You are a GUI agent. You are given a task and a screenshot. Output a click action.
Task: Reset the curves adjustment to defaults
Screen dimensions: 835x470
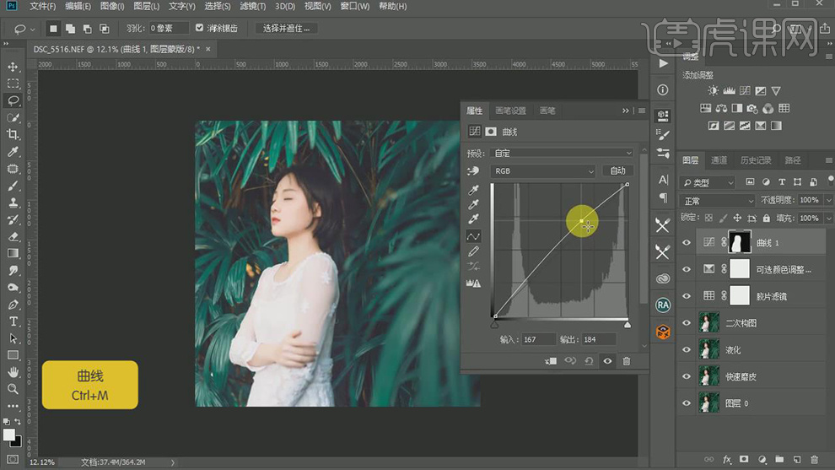tap(589, 361)
